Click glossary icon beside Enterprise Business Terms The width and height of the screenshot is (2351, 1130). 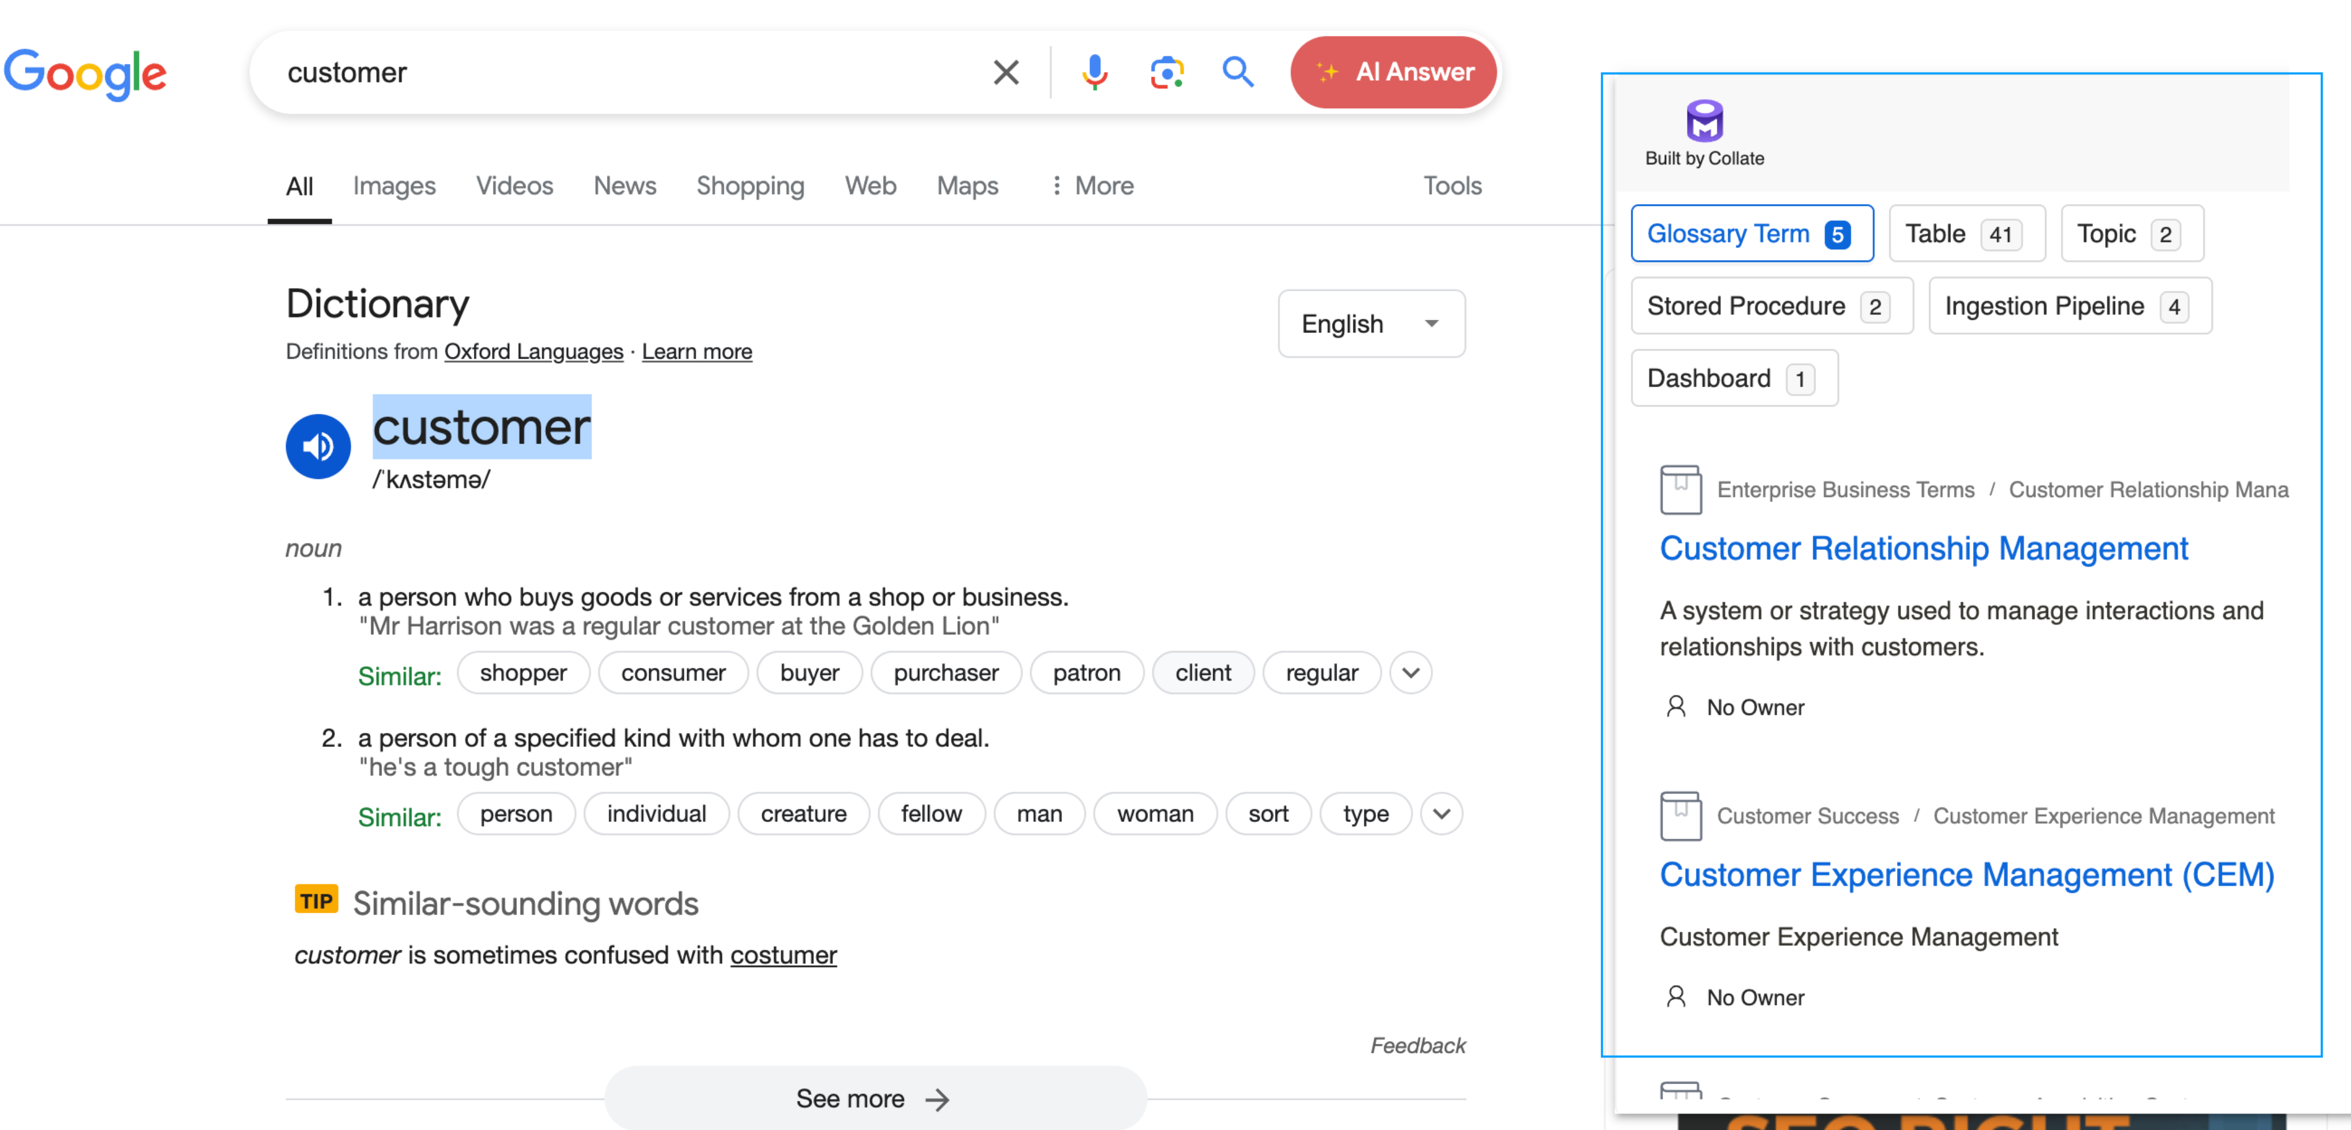[1680, 489]
